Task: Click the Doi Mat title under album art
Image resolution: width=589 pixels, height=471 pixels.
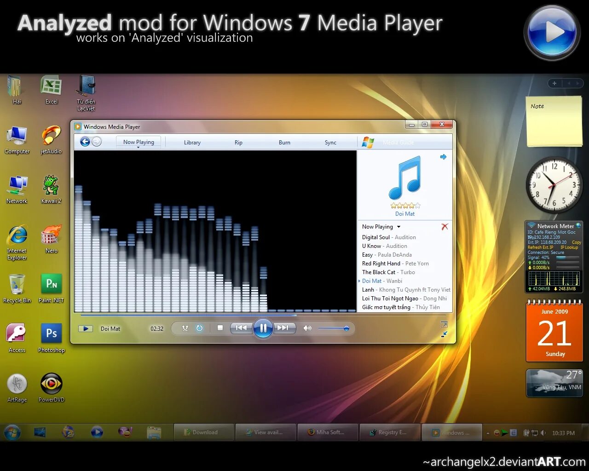Action: [405, 214]
